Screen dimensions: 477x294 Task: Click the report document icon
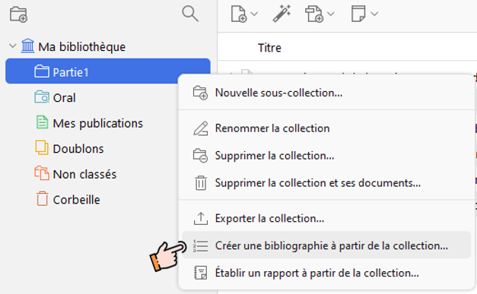(x=201, y=273)
